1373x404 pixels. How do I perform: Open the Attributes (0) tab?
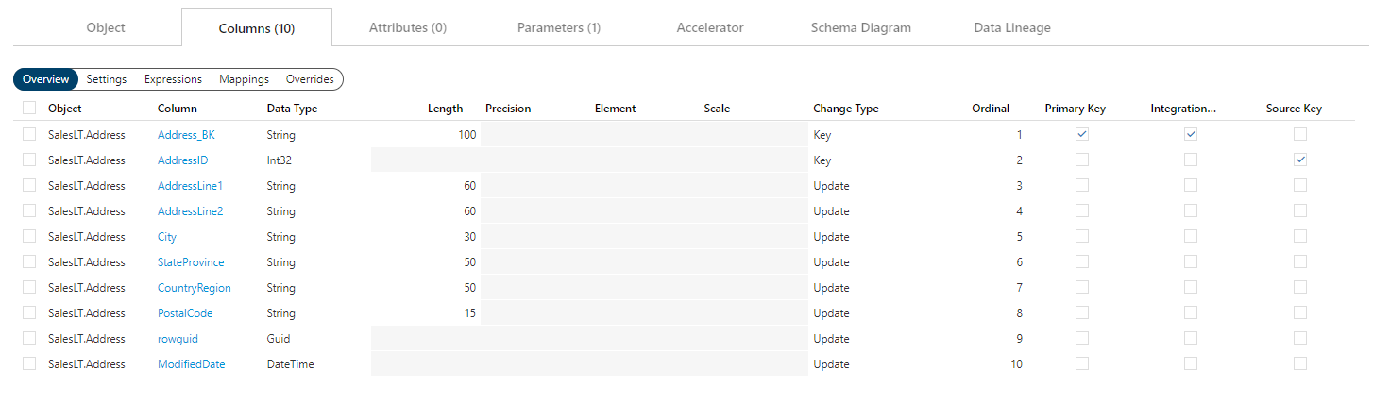pos(408,27)
